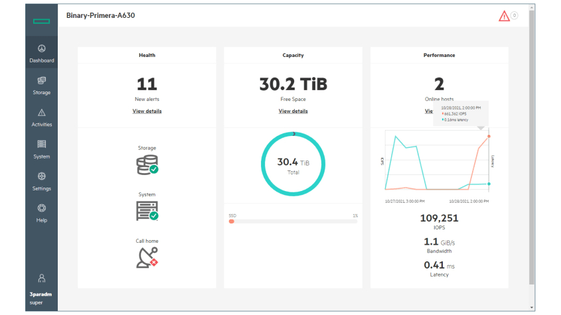561x315 pixels.
Task: Click the orange IOPS data point on chart
Action: point(489,136)
